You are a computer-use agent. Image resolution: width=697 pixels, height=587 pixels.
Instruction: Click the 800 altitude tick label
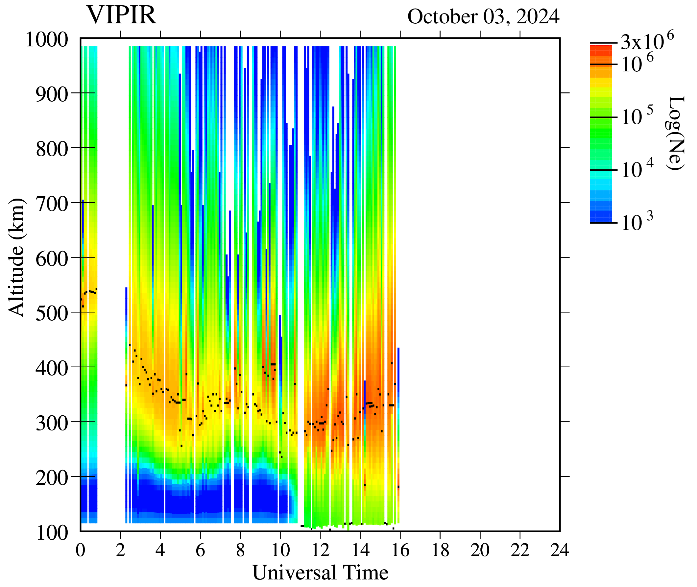point(52,149)
